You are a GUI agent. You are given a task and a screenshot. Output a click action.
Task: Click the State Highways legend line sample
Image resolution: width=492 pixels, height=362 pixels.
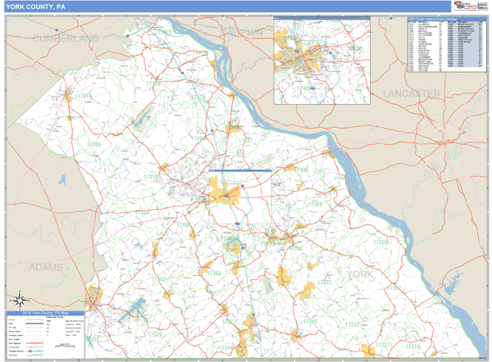(34, 343)
